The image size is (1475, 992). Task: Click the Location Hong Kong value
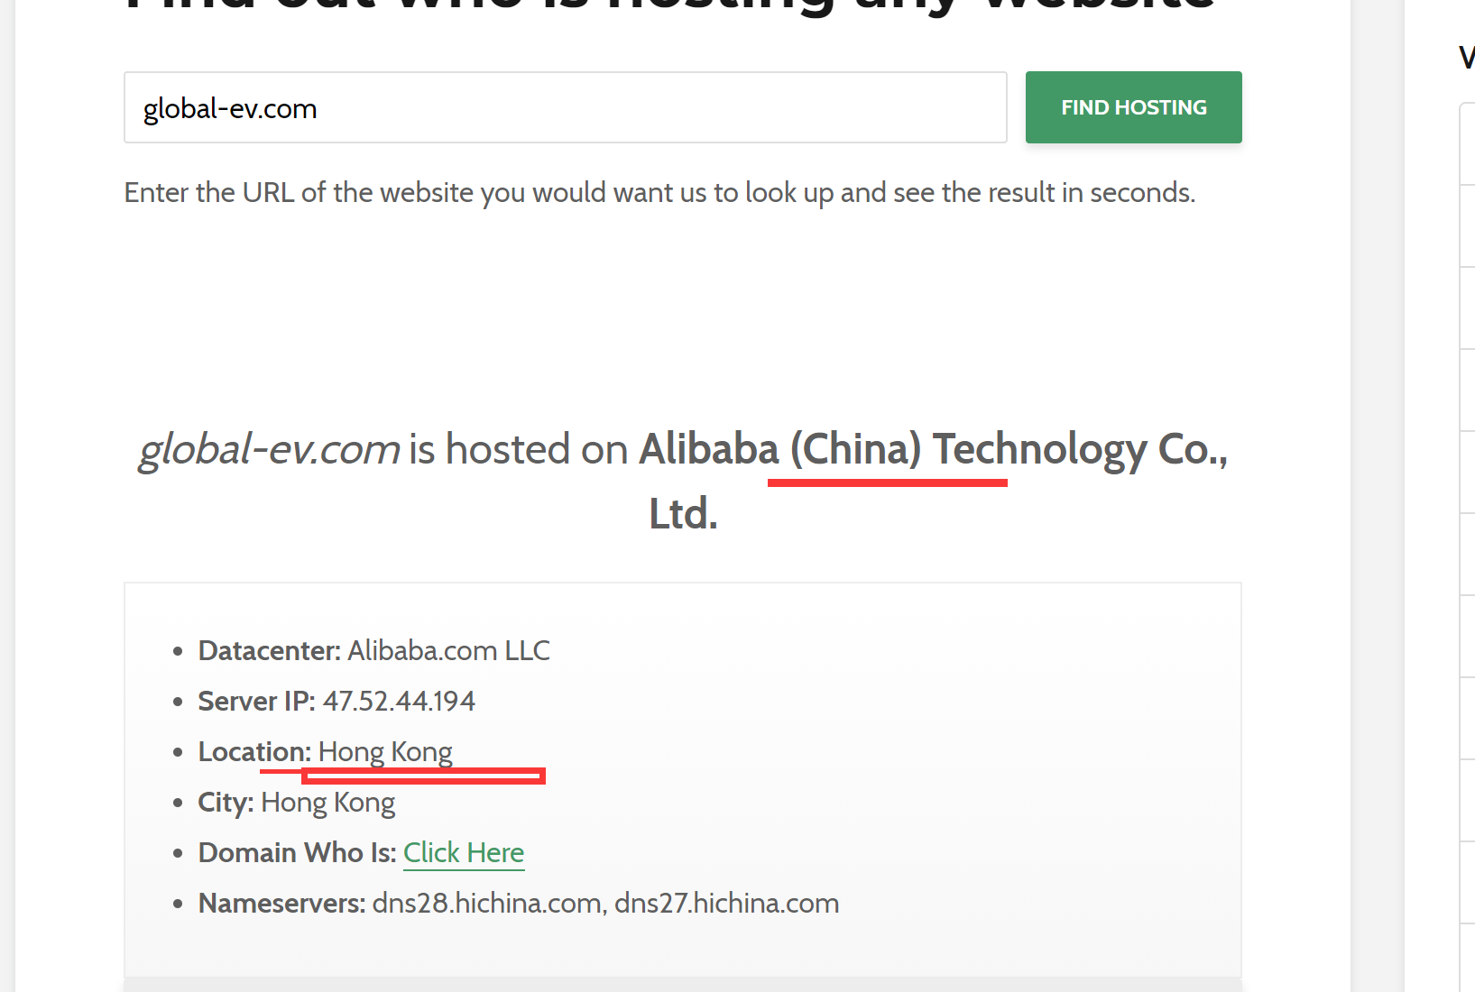[385, 751]
